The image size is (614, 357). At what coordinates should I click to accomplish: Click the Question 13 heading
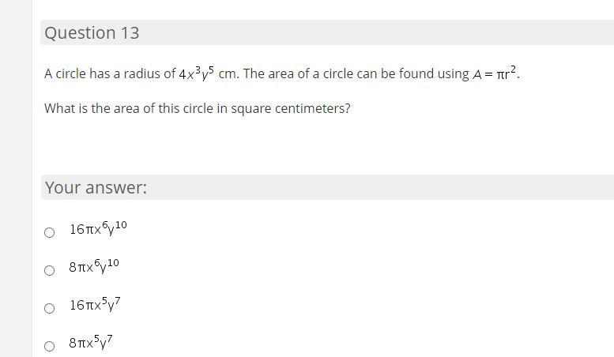[x=92, y=33]
